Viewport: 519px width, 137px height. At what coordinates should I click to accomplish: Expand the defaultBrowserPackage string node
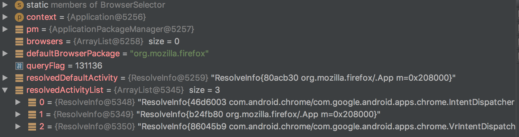(x=5, y=53)
